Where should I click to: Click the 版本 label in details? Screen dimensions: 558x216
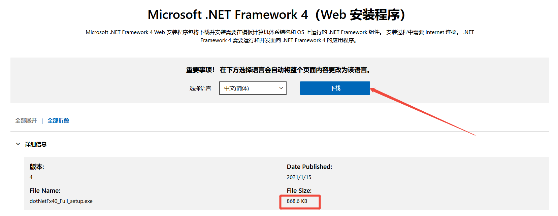37,167
